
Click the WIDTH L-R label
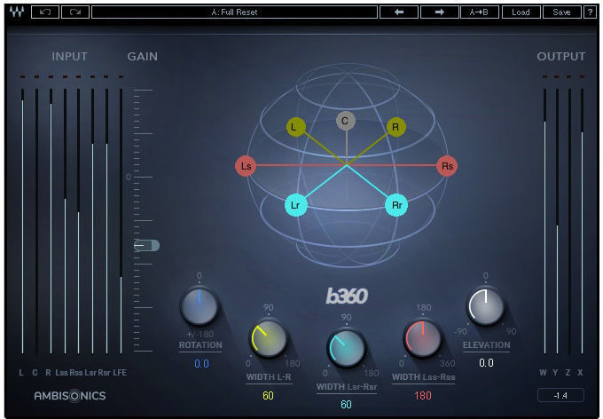point(269,377)
